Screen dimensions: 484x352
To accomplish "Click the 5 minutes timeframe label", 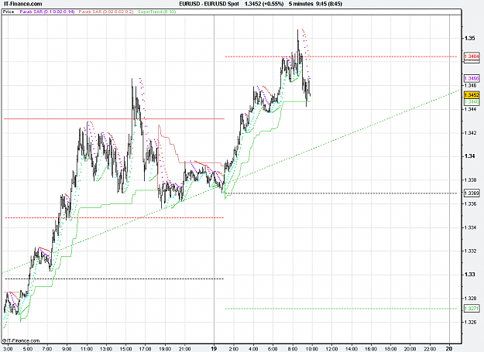I will point(301,4).
